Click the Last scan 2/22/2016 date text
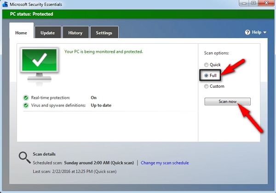Image resolution: width=276 pixels, height=193 pixels. coord(84,171)
